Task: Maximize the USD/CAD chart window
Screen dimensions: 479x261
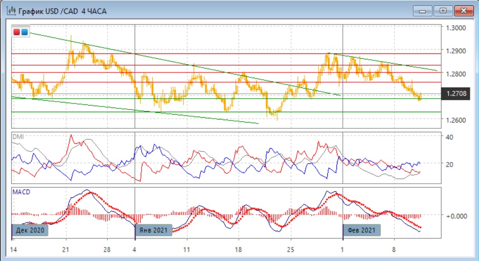Action: pos(443,10)
